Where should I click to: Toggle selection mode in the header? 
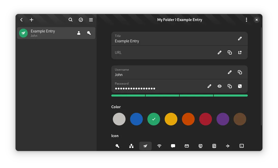click(x=81, y=20)
